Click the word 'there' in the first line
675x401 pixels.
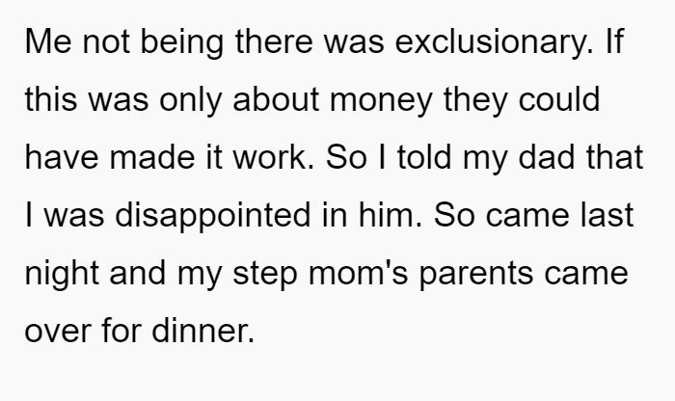274,41
